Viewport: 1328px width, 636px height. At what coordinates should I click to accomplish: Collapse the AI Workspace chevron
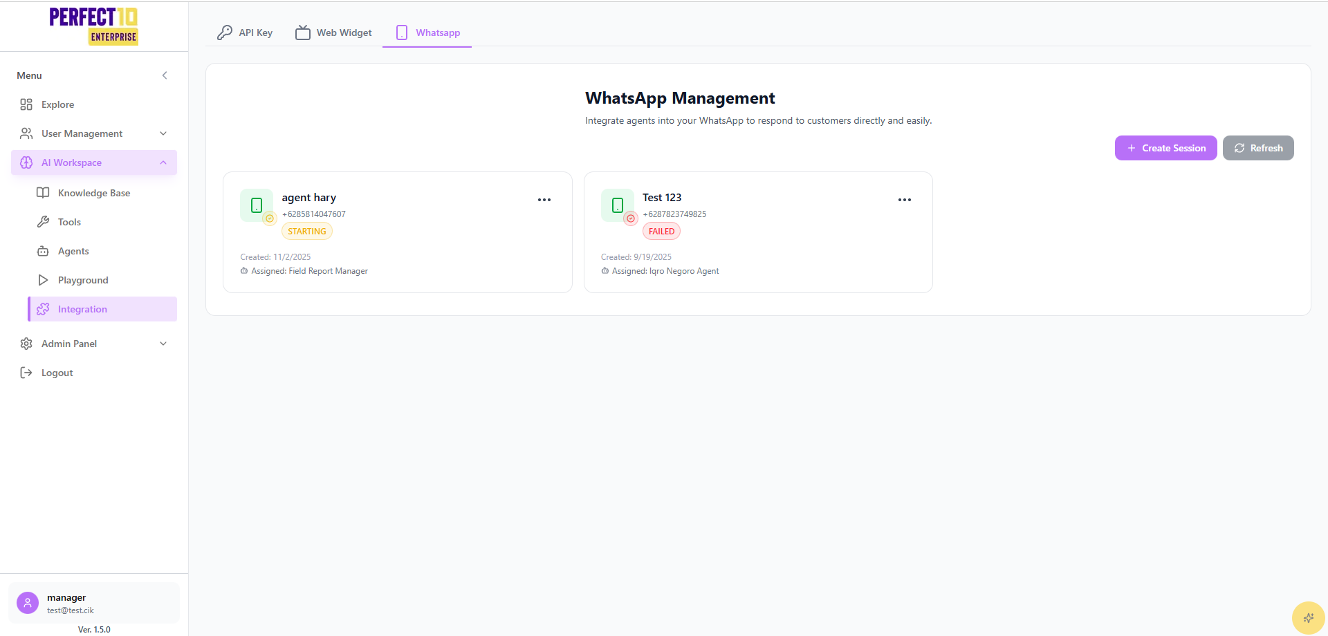(x=163, y=162)
